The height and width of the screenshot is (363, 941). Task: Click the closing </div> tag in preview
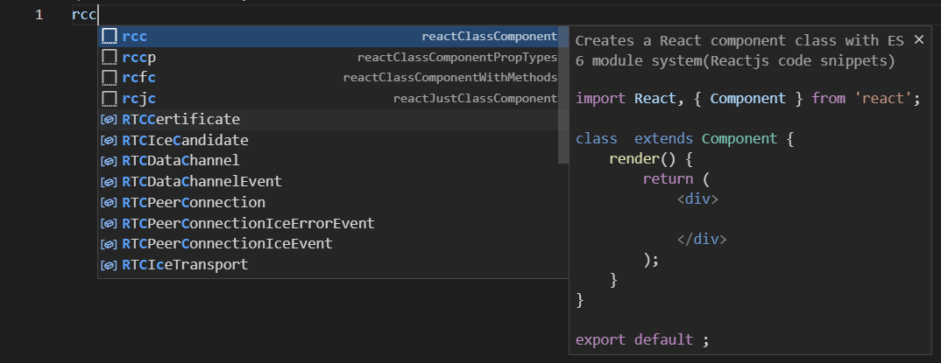point(702,240)
